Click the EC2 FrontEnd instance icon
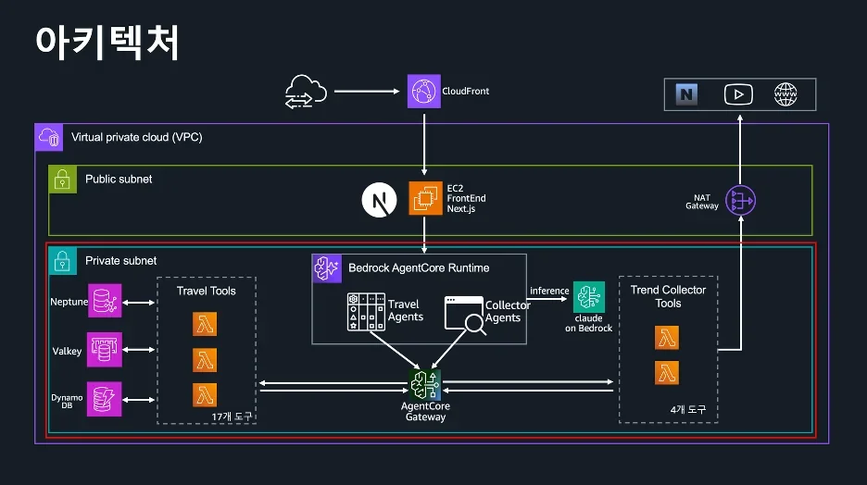The image size is (867, 485). (425, 198)
